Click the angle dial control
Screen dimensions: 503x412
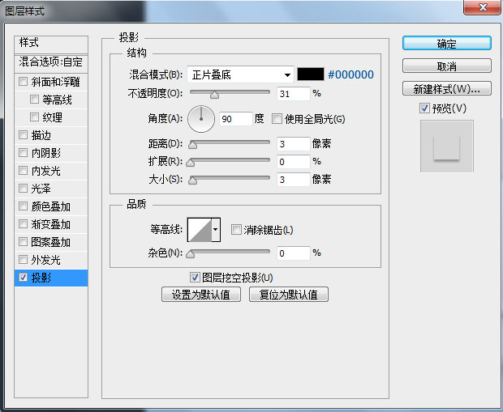[201, 119]
